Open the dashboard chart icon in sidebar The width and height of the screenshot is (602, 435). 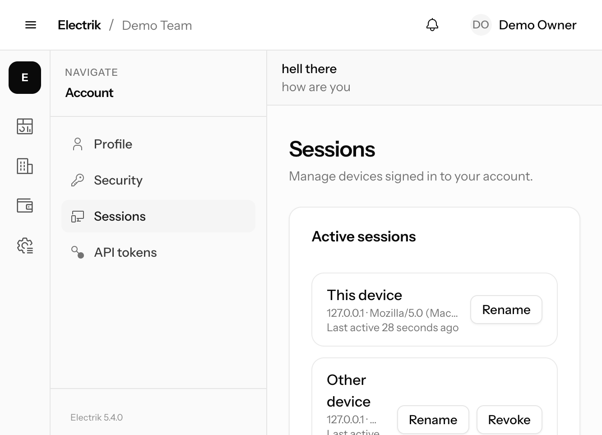click(25, 126)
